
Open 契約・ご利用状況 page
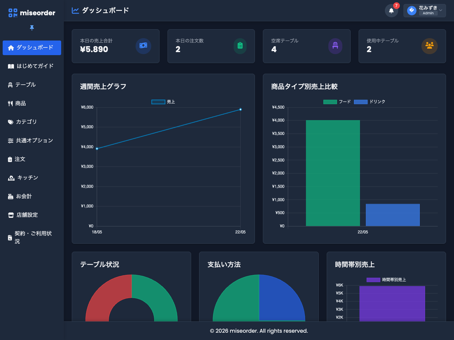32,238
